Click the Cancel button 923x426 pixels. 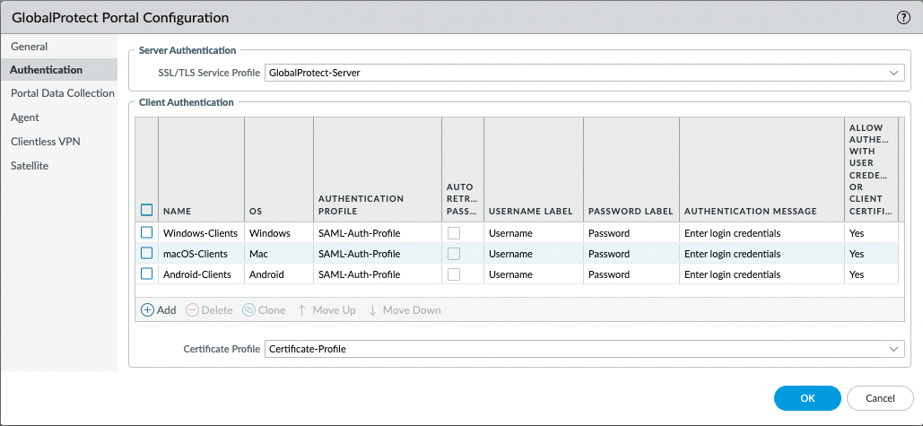point(880,397)
